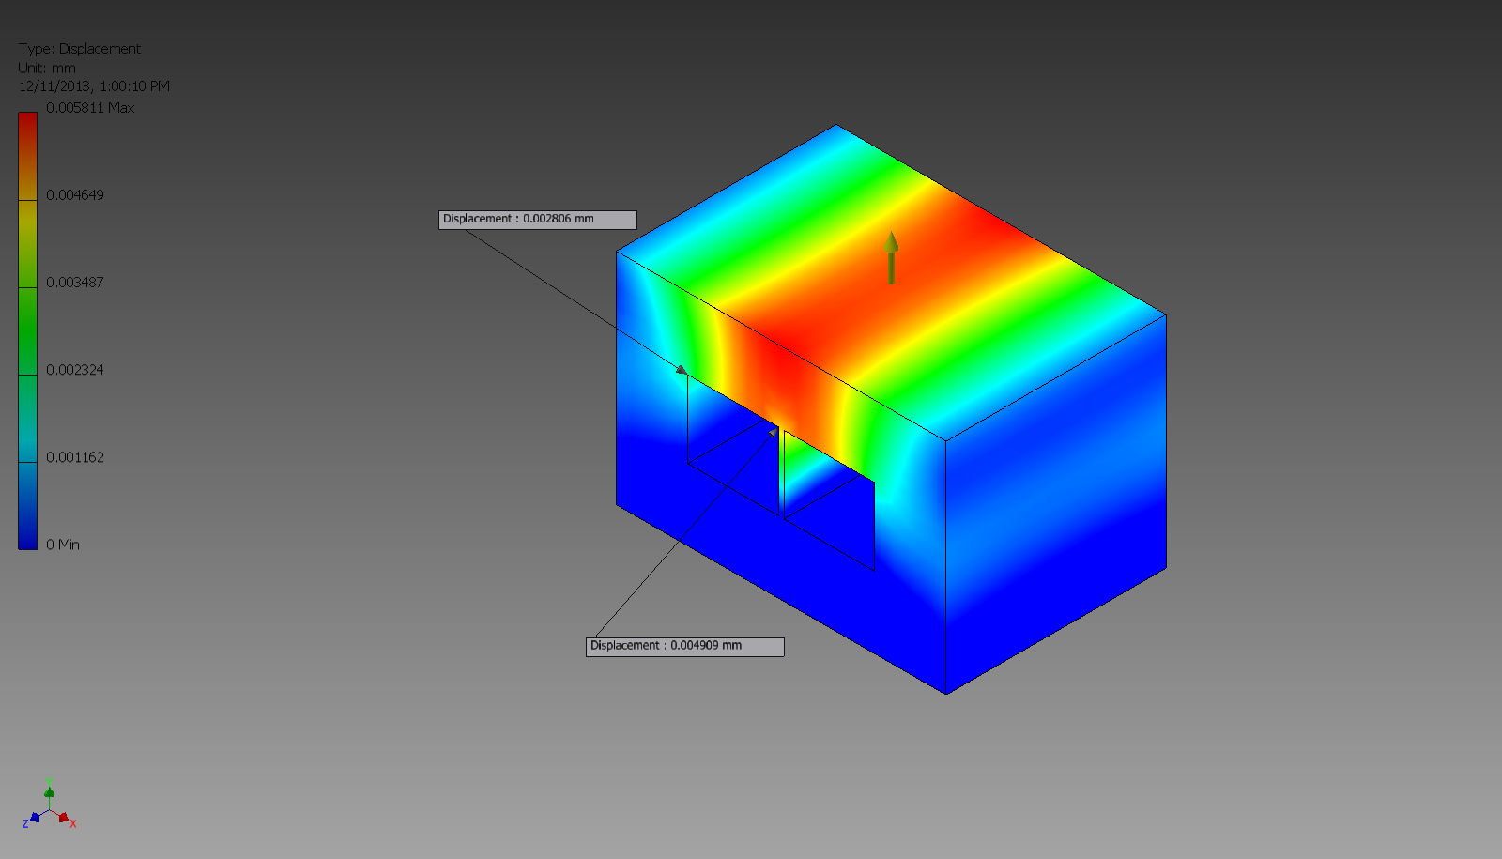Click the probe marker at the 0.004909 leader tip
The image size is (1502, 859).
point(774,433)
